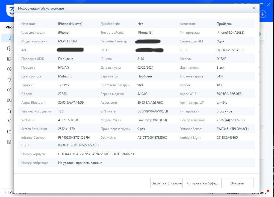This screenshot has width=274, height=197.
Task: Select the Wi-Fi S/N 4157EF500128
Action: tap(68, 120)
